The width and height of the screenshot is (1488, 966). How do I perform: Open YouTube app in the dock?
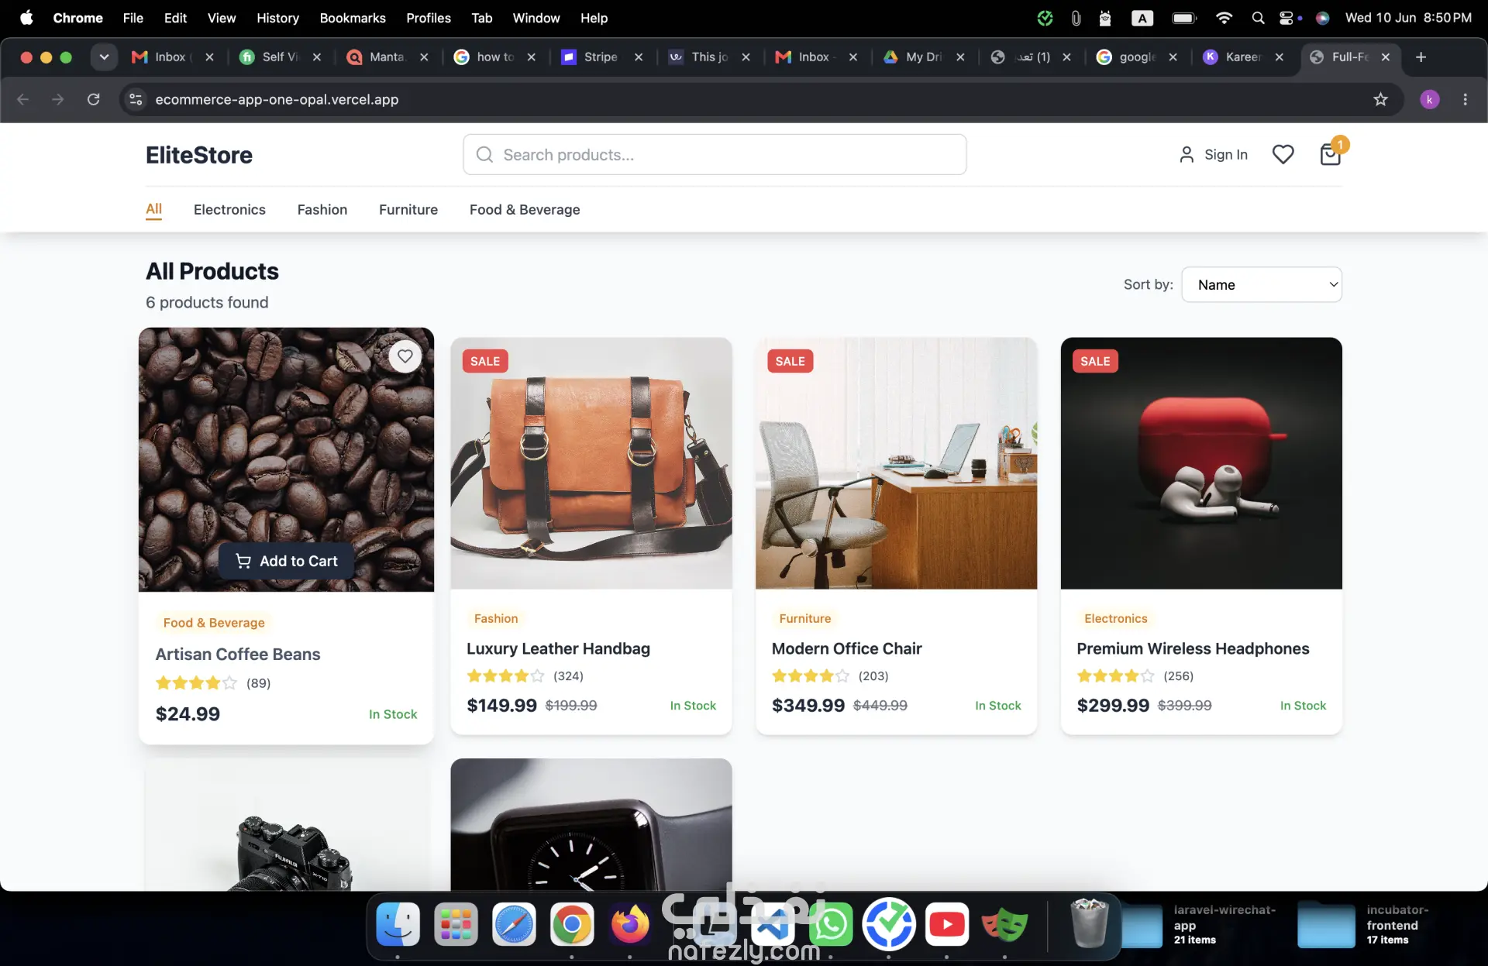pyautogui.click(x=946, y=924)
